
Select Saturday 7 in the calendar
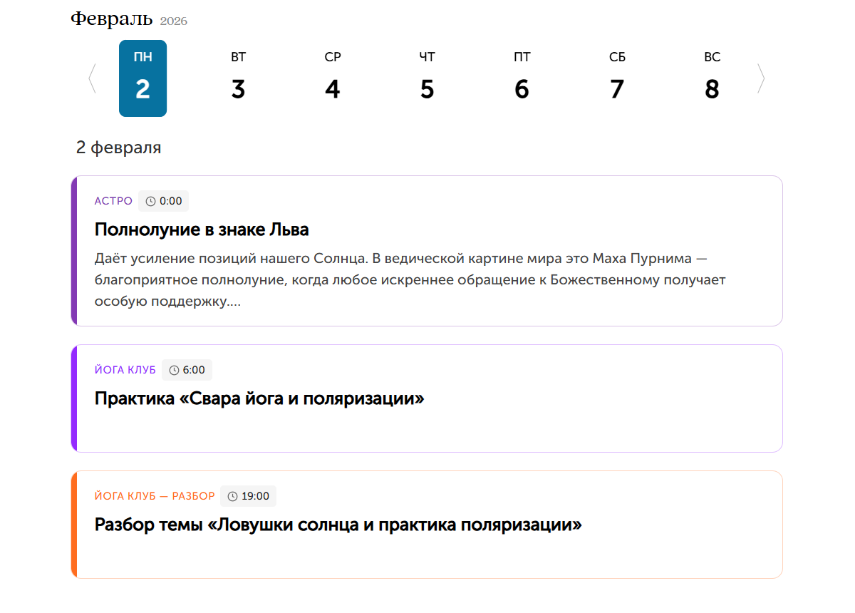coord(617,78)
